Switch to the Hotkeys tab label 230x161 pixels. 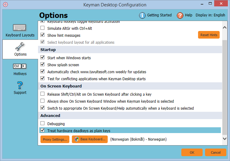20,74
